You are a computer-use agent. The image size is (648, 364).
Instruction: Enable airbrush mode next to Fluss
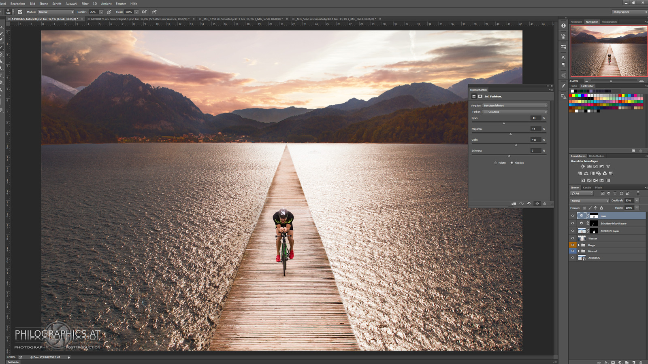click(144, 12)
